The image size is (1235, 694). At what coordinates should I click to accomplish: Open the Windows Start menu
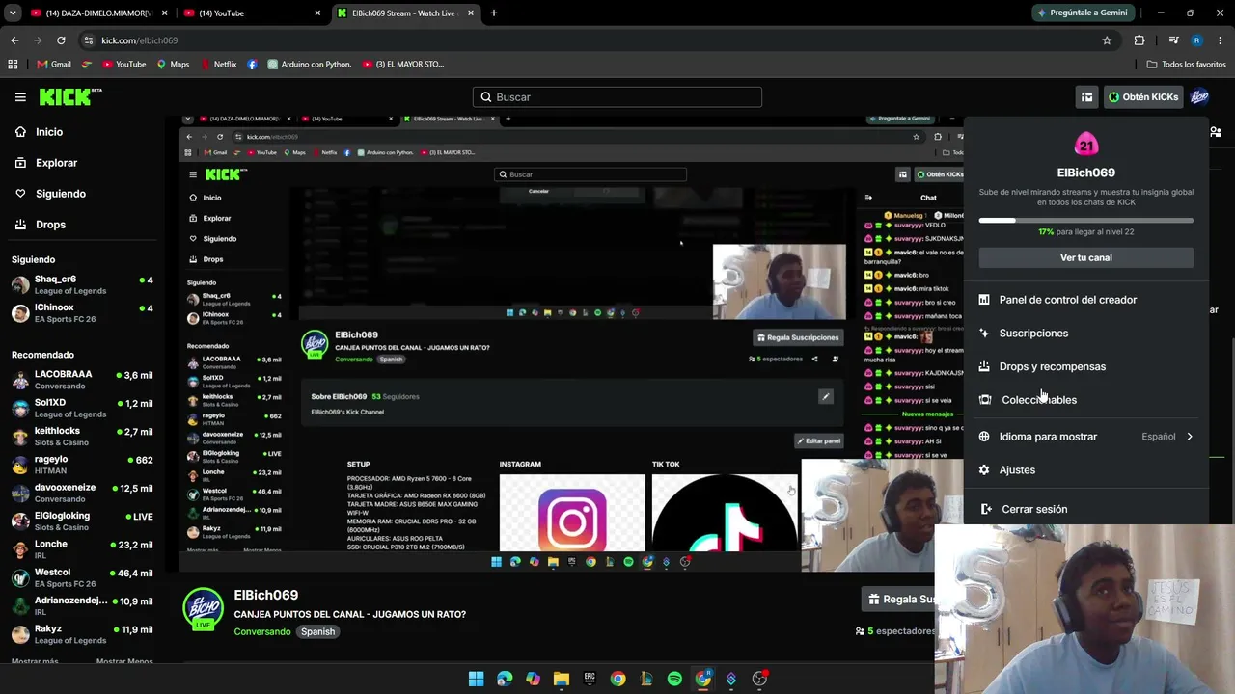tap(476, 679)
